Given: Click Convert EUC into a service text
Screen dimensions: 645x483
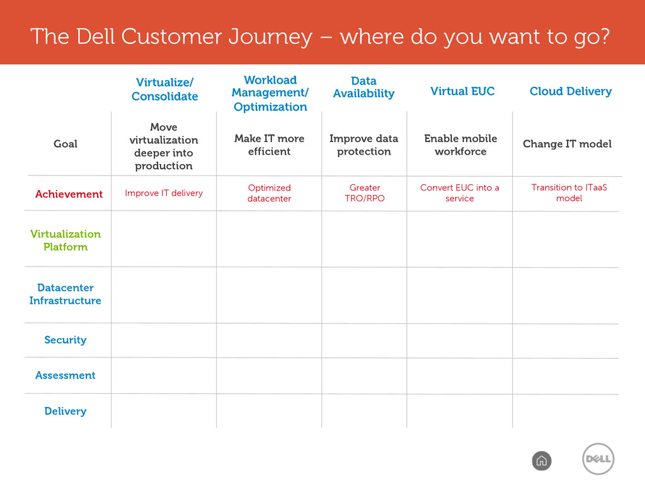Looking at the screenshot, I should [x=459, y=193].
